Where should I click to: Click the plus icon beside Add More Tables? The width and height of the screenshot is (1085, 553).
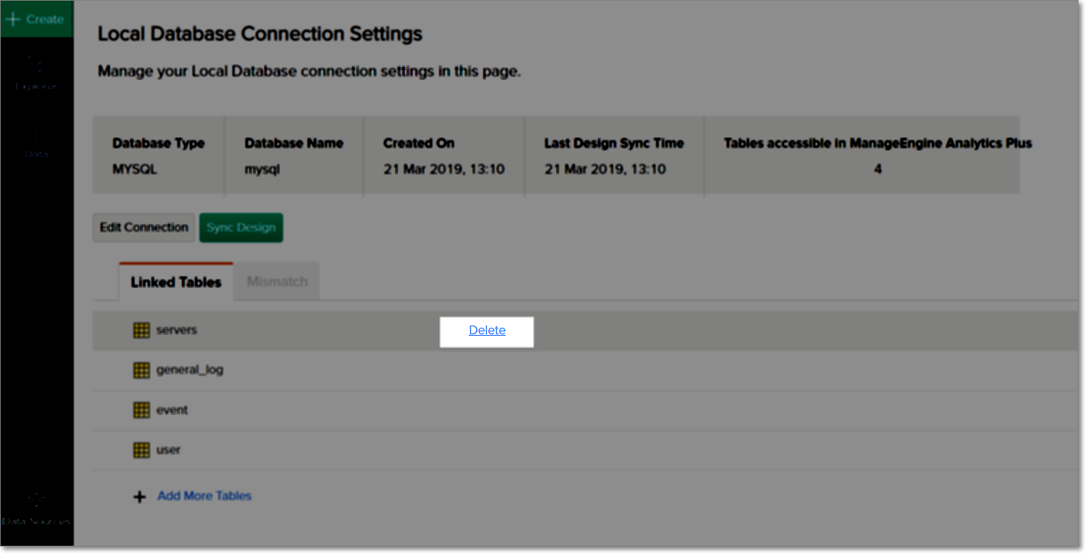tap(140, 497)
